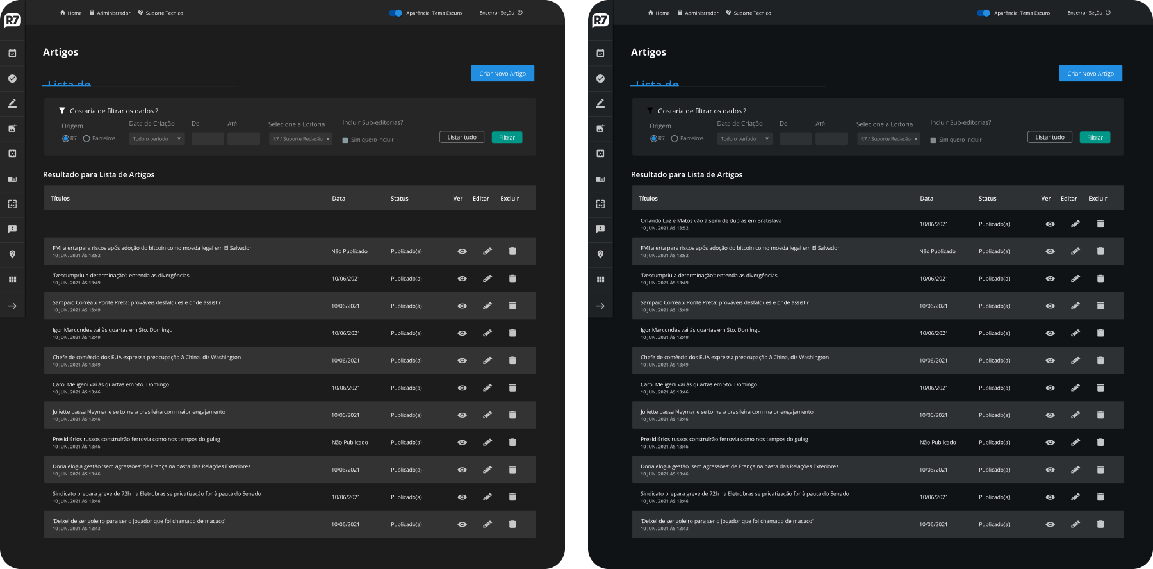Edit the 'Doria elogia gestão' article in the right mockup
This screenshot has height=569, width=1153.
point(1075,470)
